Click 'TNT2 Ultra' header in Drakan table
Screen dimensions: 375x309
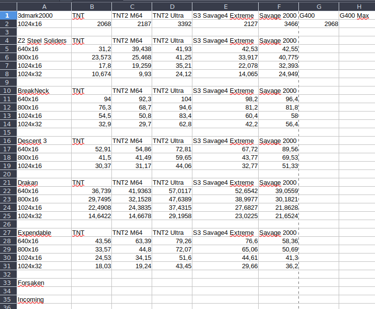pos(172,183)
